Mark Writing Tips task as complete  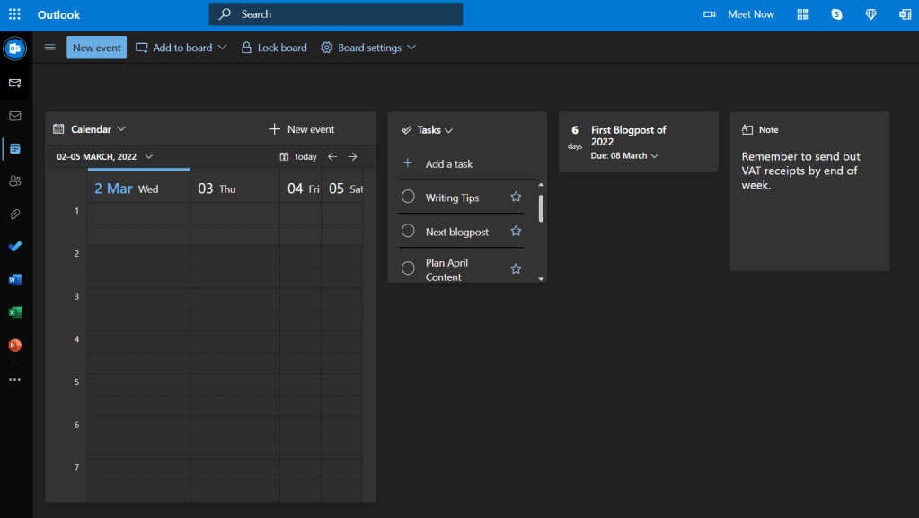tap(408, 198)
